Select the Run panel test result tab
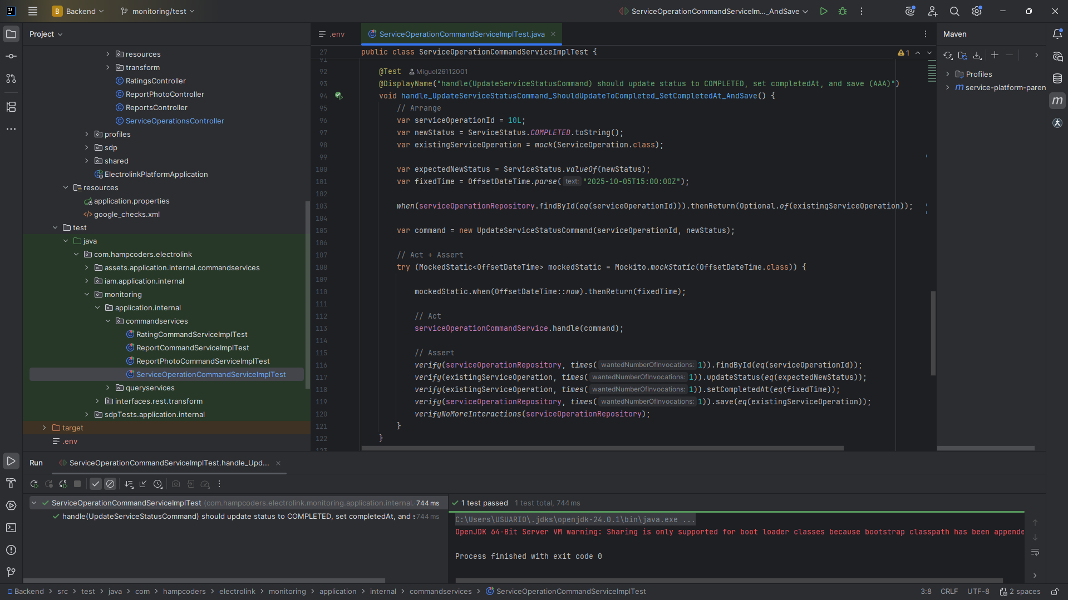Image resolution: width=1068 pixels, height=600 pixels. pos(169,463)
